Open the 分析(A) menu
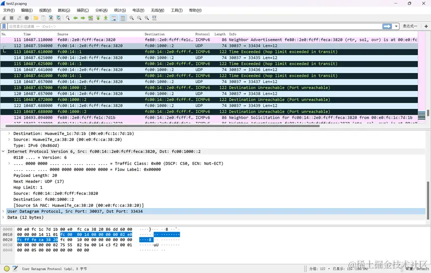 [101, 10]
